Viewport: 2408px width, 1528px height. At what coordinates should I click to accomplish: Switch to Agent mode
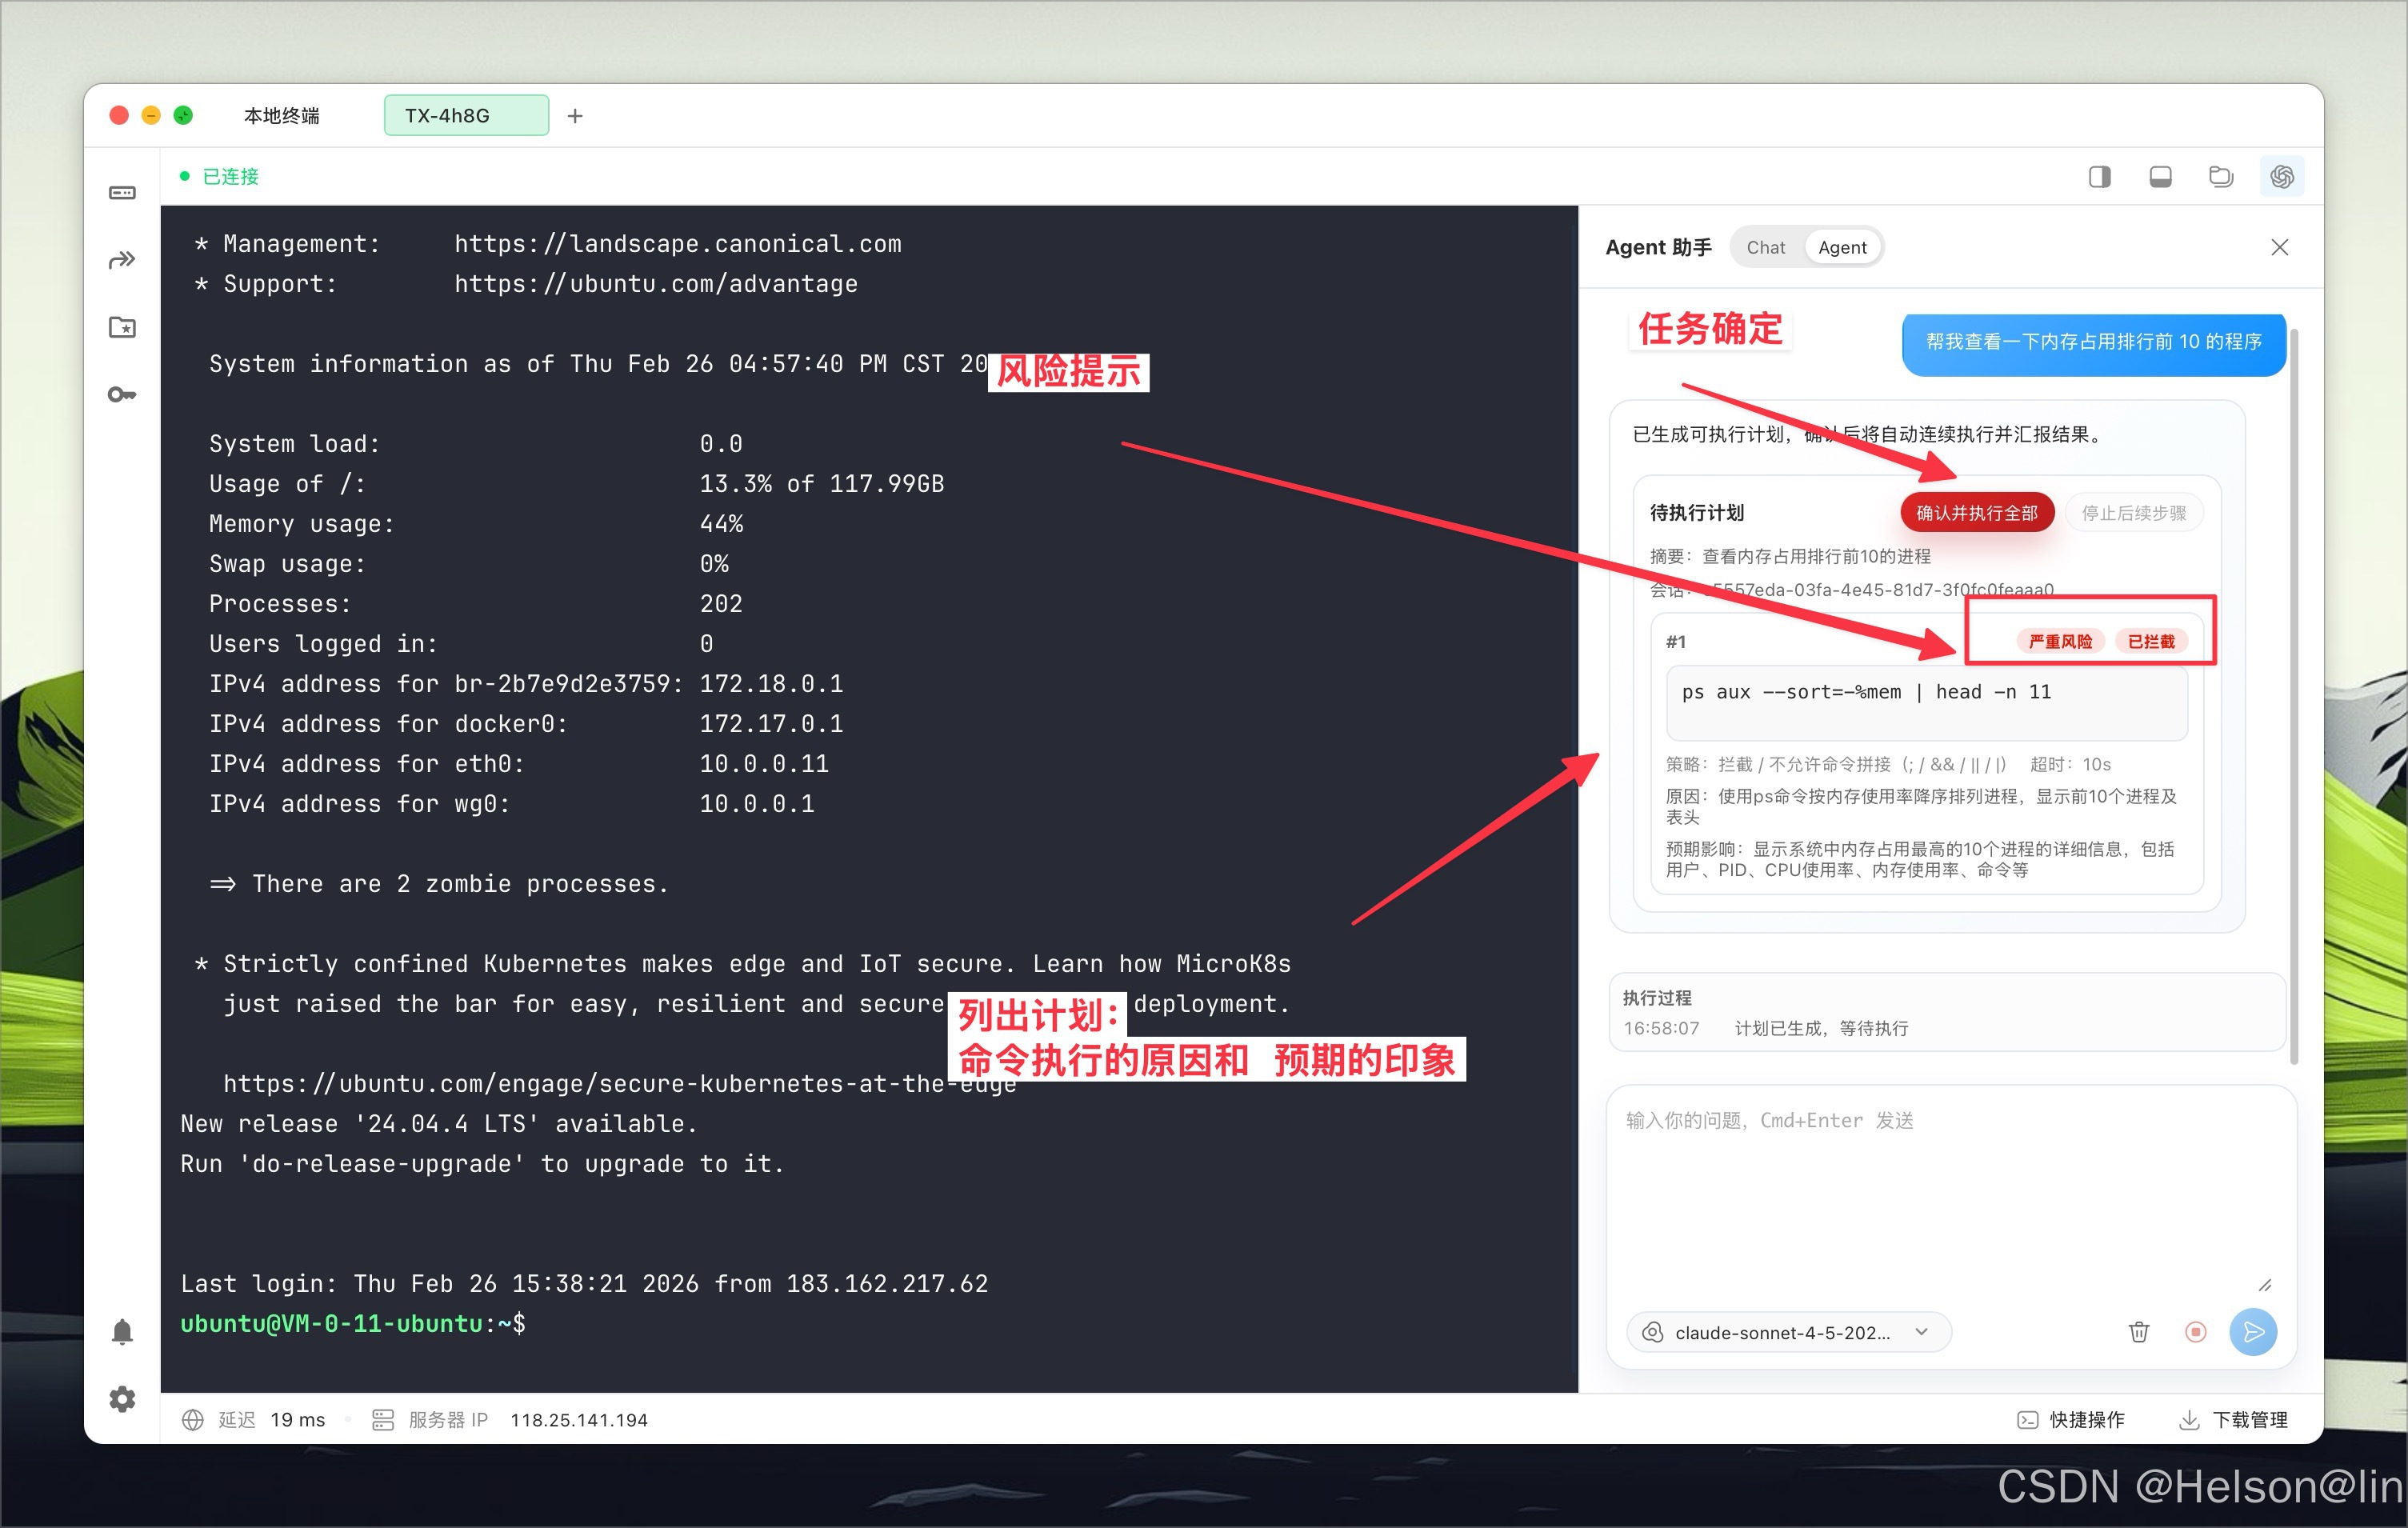1841,247
